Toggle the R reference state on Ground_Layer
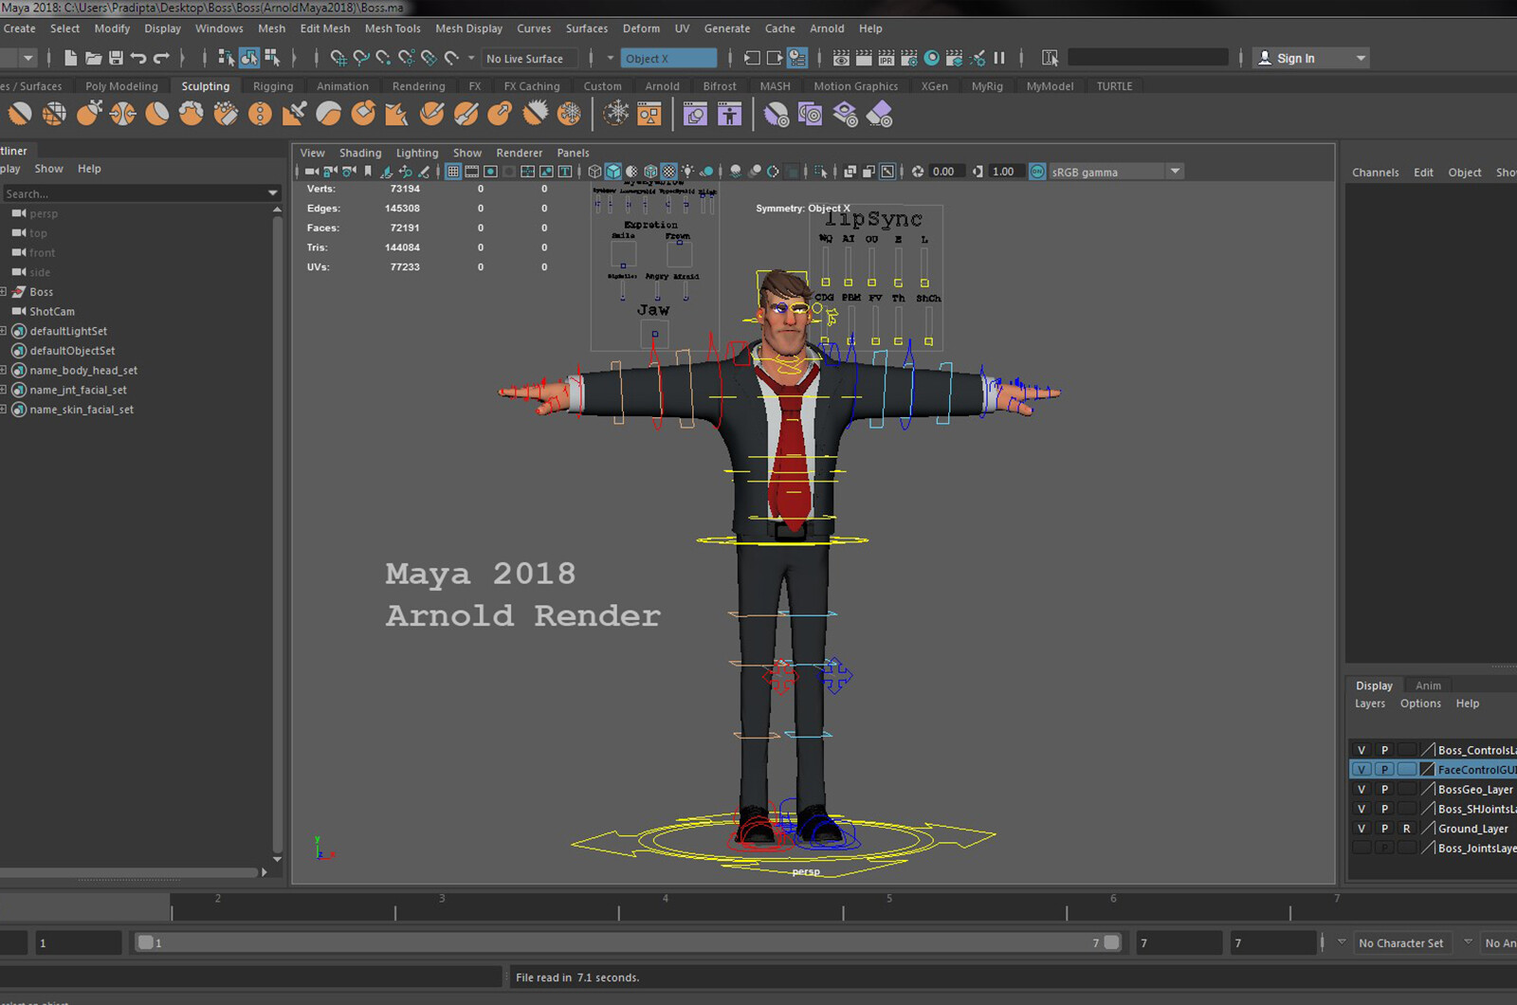1517x1005 pixels. tap(1407, 829)
